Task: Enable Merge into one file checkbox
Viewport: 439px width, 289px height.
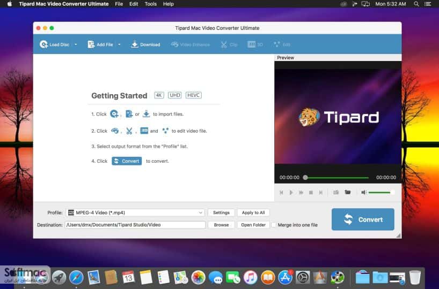Action: click(274, 225)
